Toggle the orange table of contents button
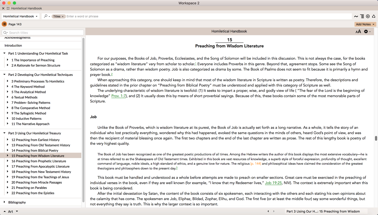Viewport: 378px width, 215px height. click(x=4, y=24)
